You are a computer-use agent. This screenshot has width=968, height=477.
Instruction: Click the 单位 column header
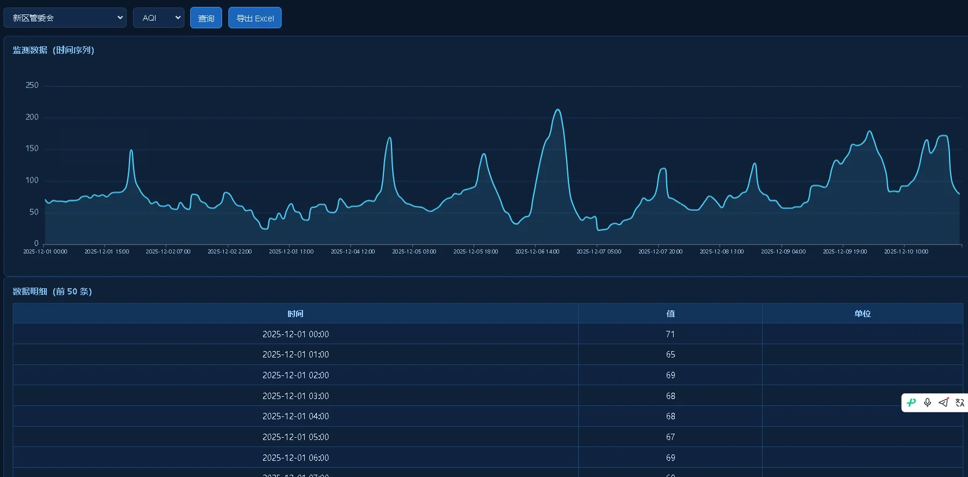click(862, 314)
